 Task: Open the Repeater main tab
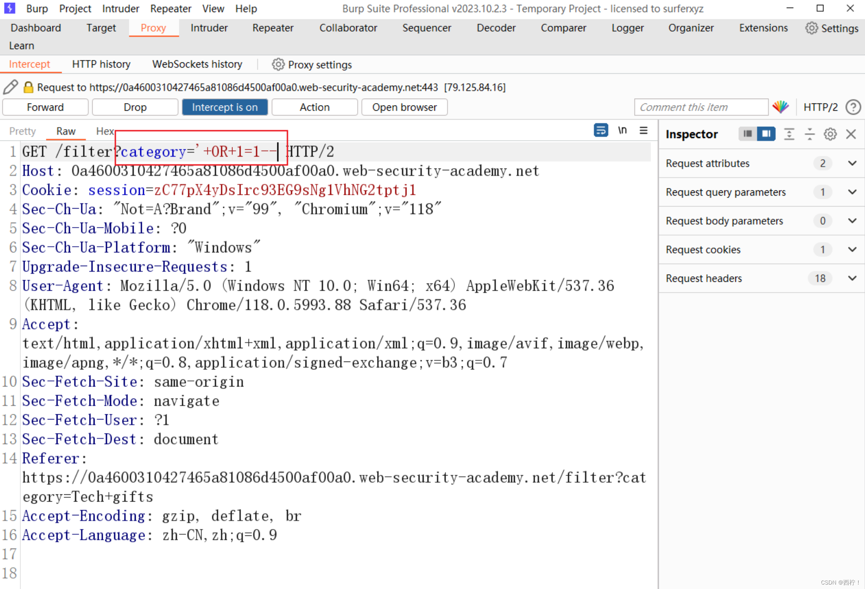click(273, 28)
